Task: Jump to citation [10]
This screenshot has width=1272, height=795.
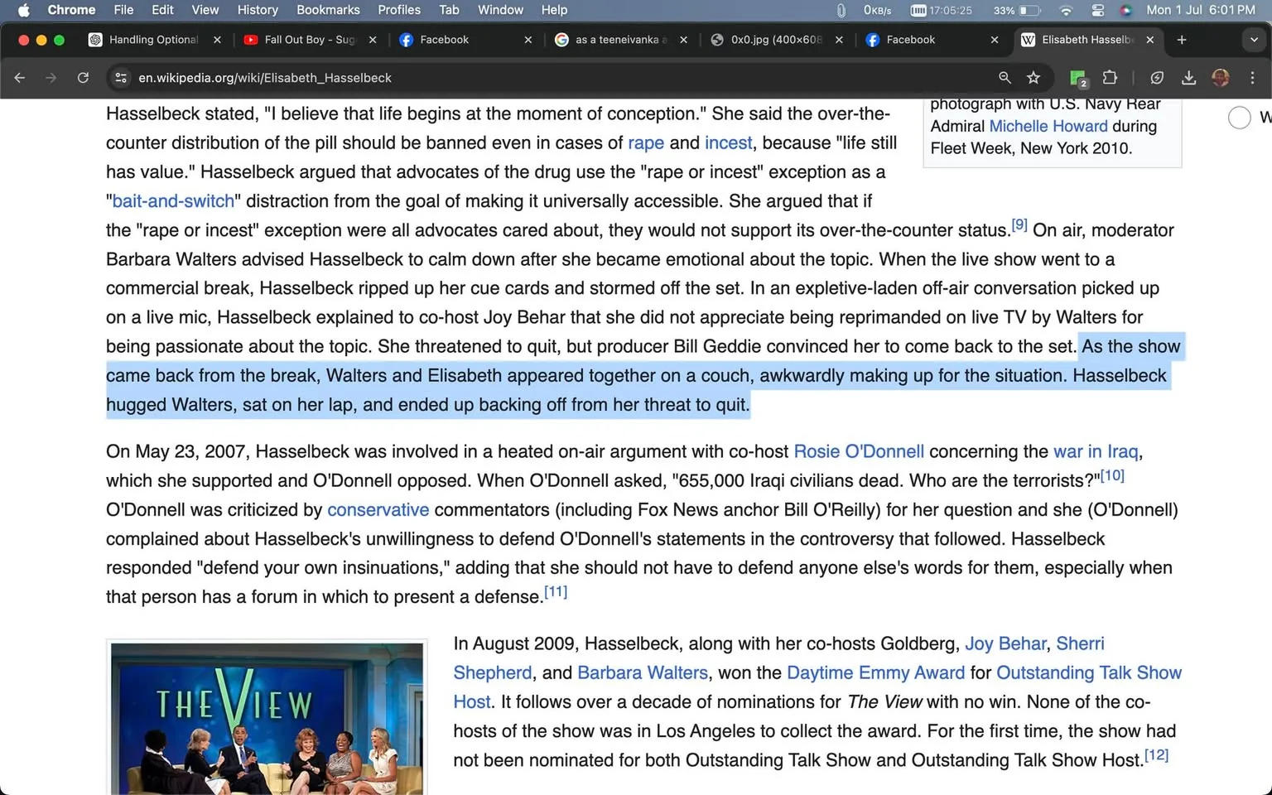Action: (x=1112, y=475)
